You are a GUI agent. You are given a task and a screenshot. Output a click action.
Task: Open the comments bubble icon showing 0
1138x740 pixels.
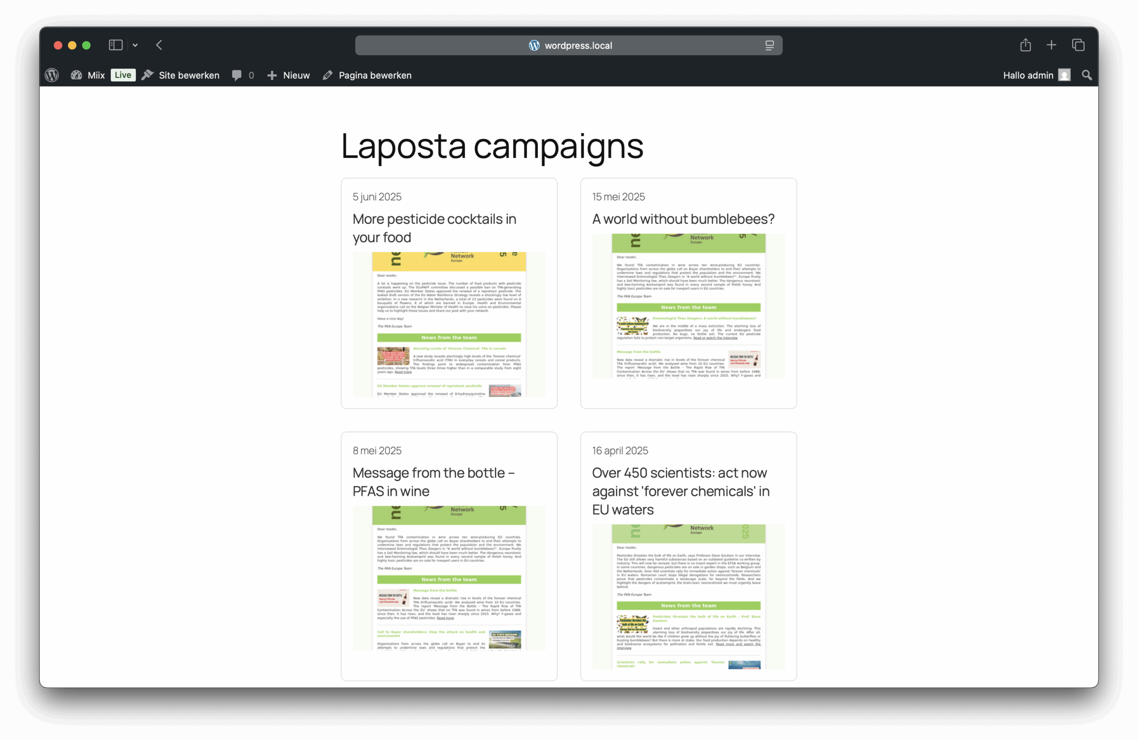click(x=236, y=75)
